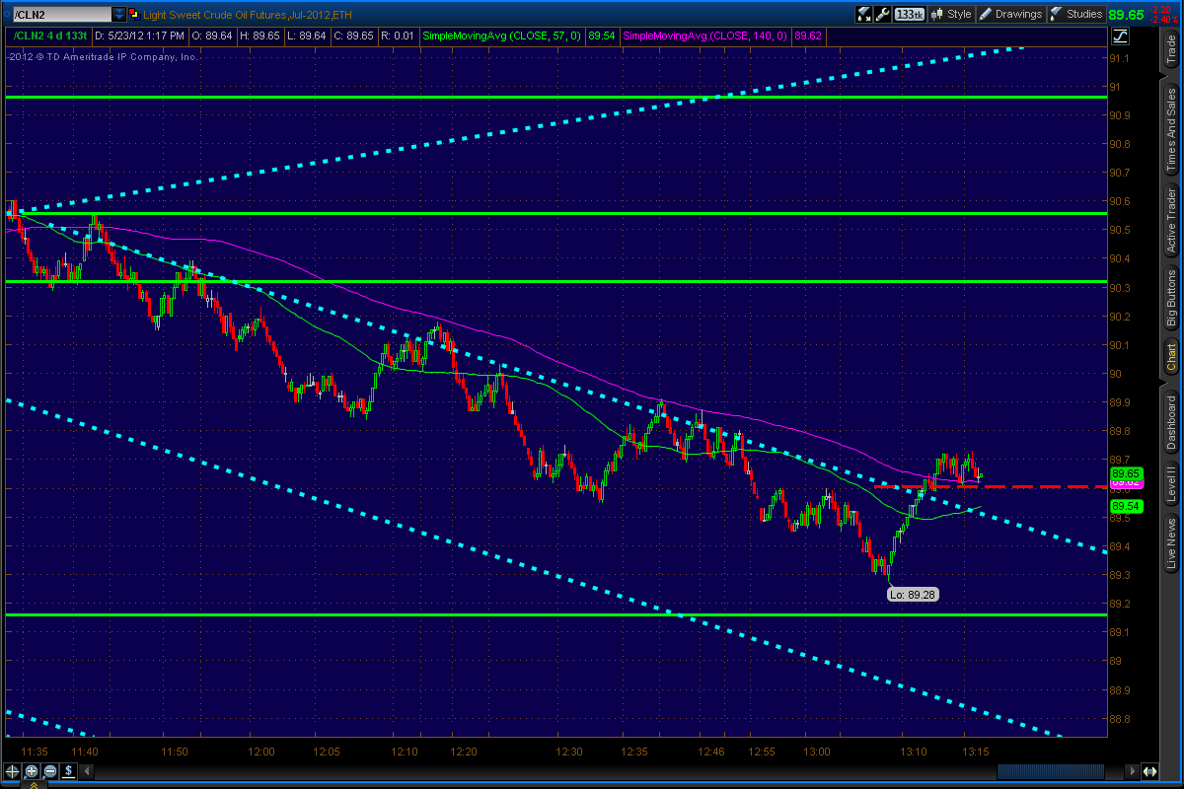The width and height of the screenshot is (1184, 789).
Task: Toggle the curve icon below the toolbar
Action: tap(1120, 36)
